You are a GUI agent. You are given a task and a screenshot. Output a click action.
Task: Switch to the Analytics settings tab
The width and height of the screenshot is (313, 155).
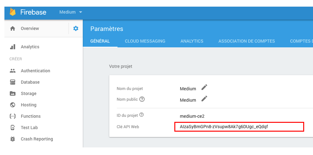[192, 41]
